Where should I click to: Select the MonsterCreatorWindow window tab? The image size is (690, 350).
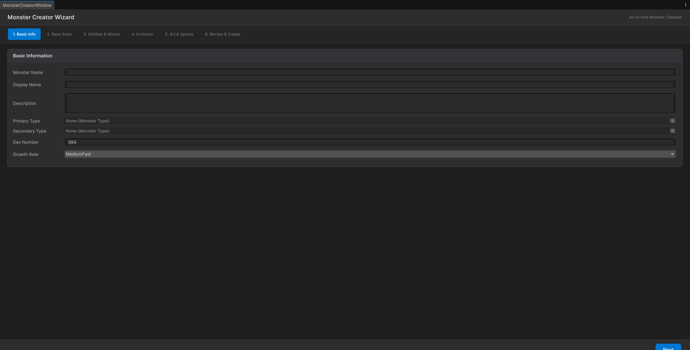(27, 5)
